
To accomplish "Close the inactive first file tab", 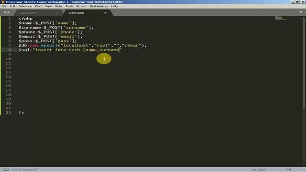I will (x=56, y=13).
